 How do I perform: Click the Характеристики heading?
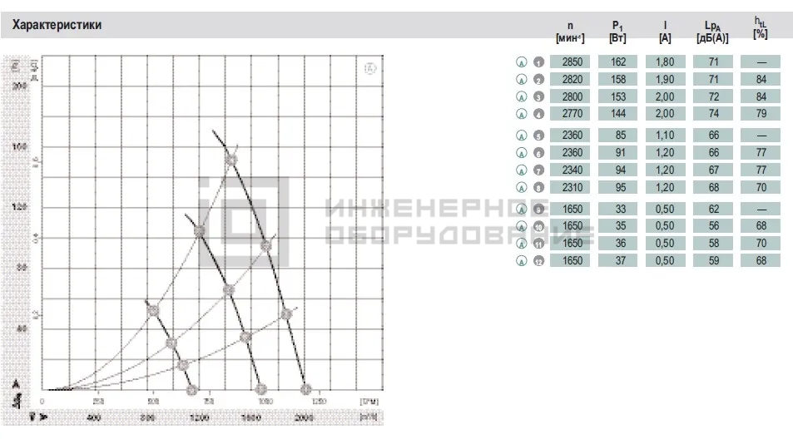[57, 25]
